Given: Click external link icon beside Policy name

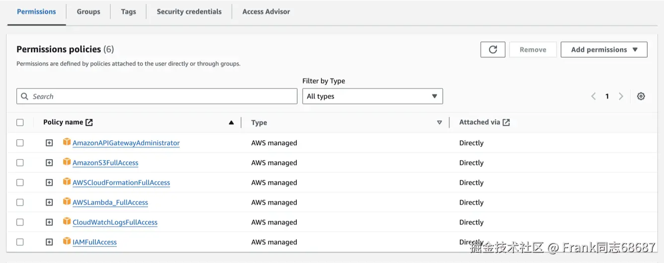Looking at the screenshot, I should [89, 122].
